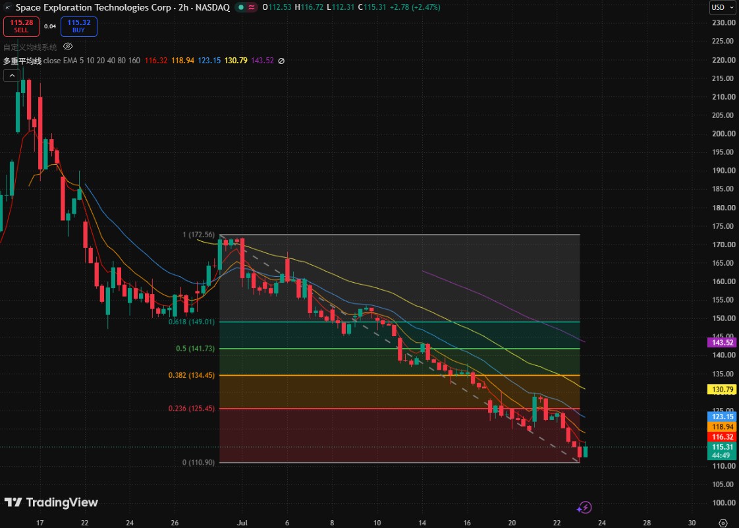Select the Fibonacci level label 0.236 (125.45)
The height and width of the screenshot is (528, 739).
(192, 409)
